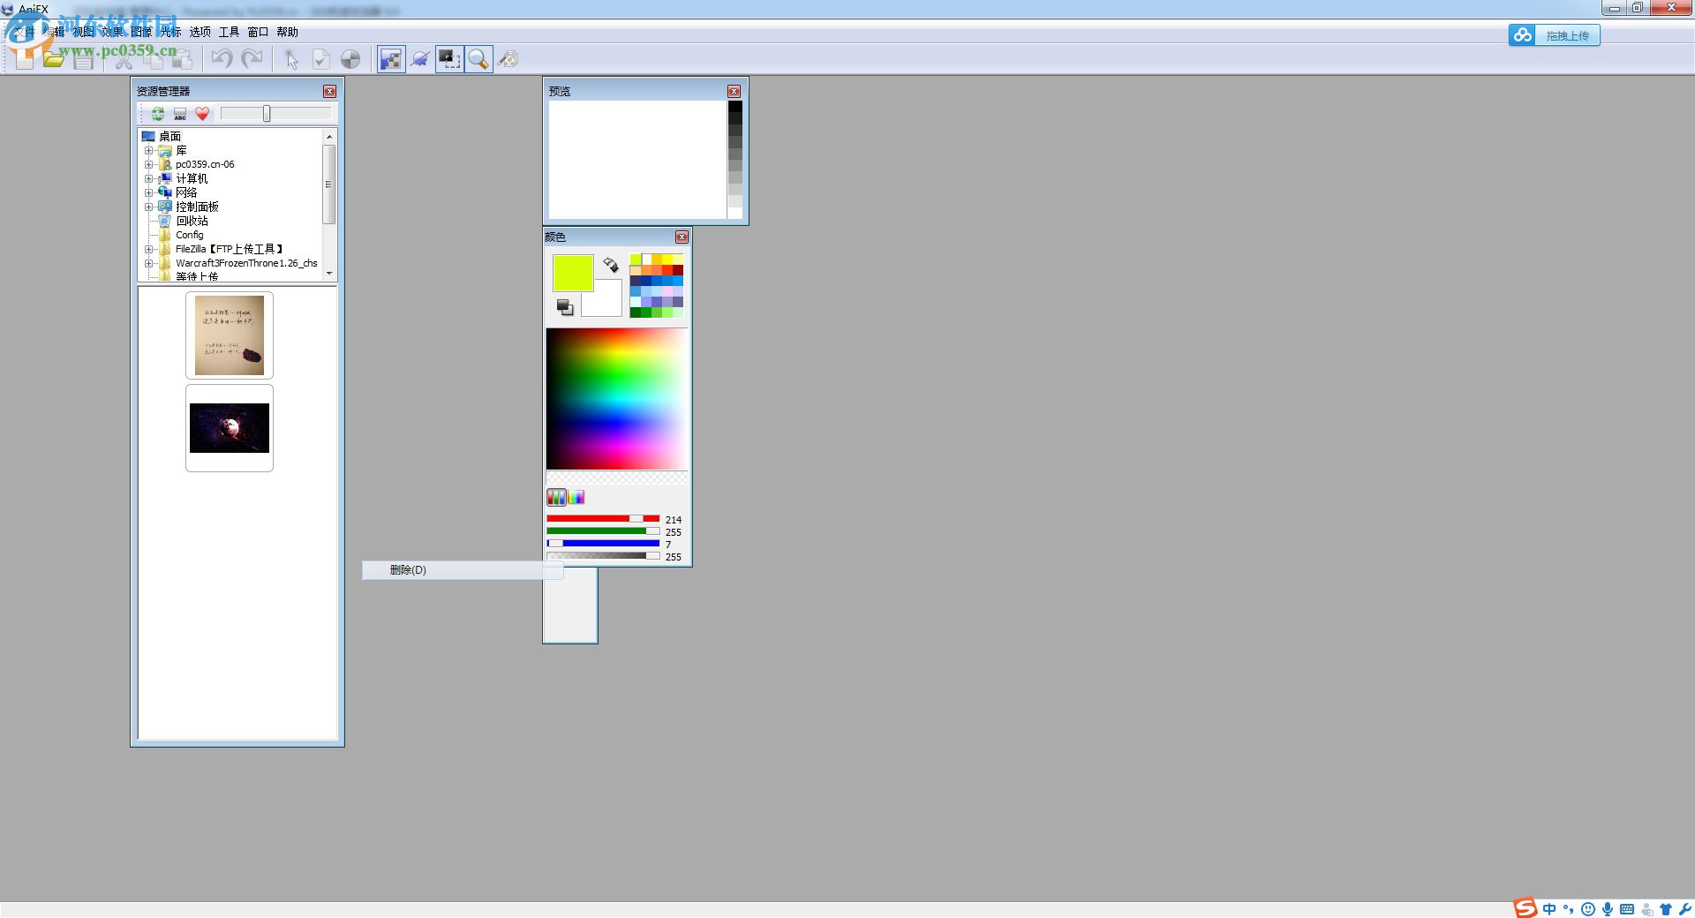Open the 视图 menu
This screenshot has width=1695, height=918.
(x=83, y=32)
